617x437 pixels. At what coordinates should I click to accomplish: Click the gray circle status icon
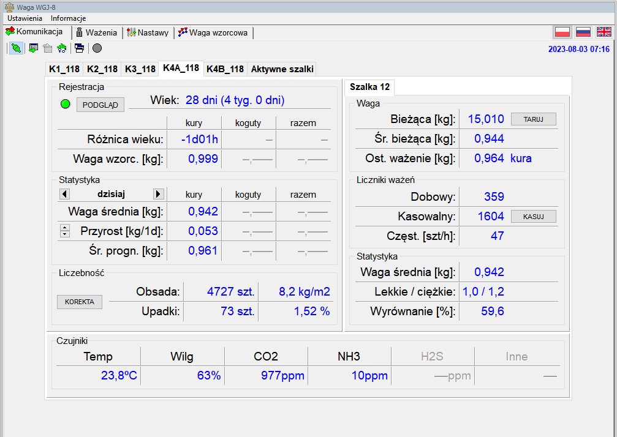click(97, 48)
